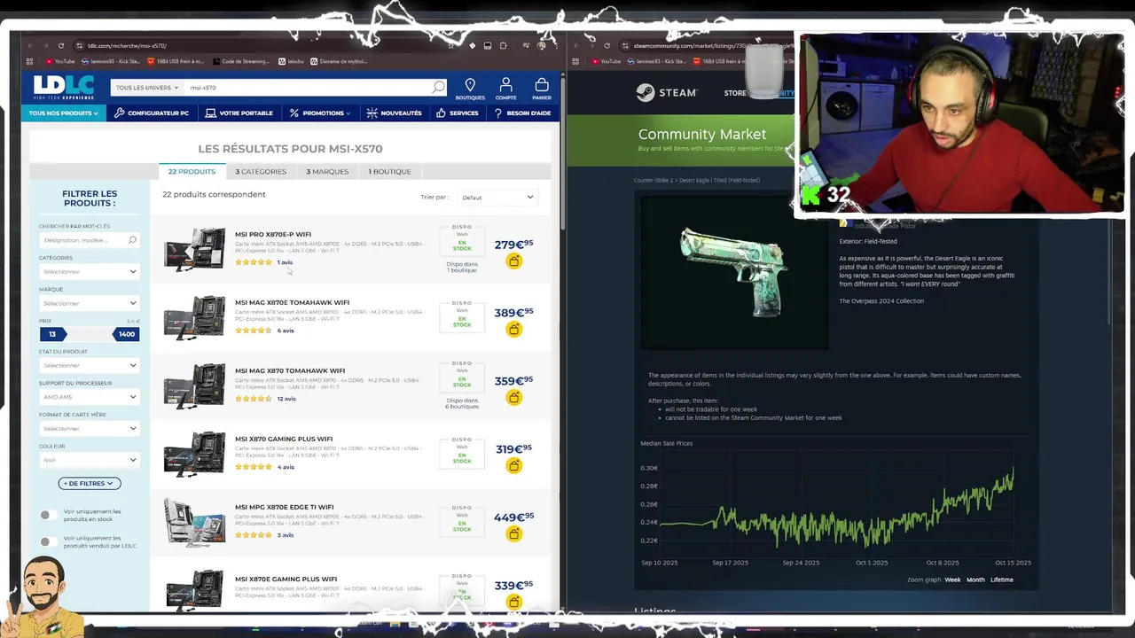Open the Couleur filter dropdown
1135x638 pixels.
(89, 460)
